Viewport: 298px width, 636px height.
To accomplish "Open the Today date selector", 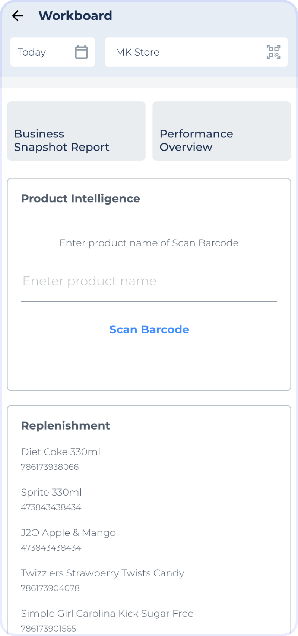I will click(53, 52).
